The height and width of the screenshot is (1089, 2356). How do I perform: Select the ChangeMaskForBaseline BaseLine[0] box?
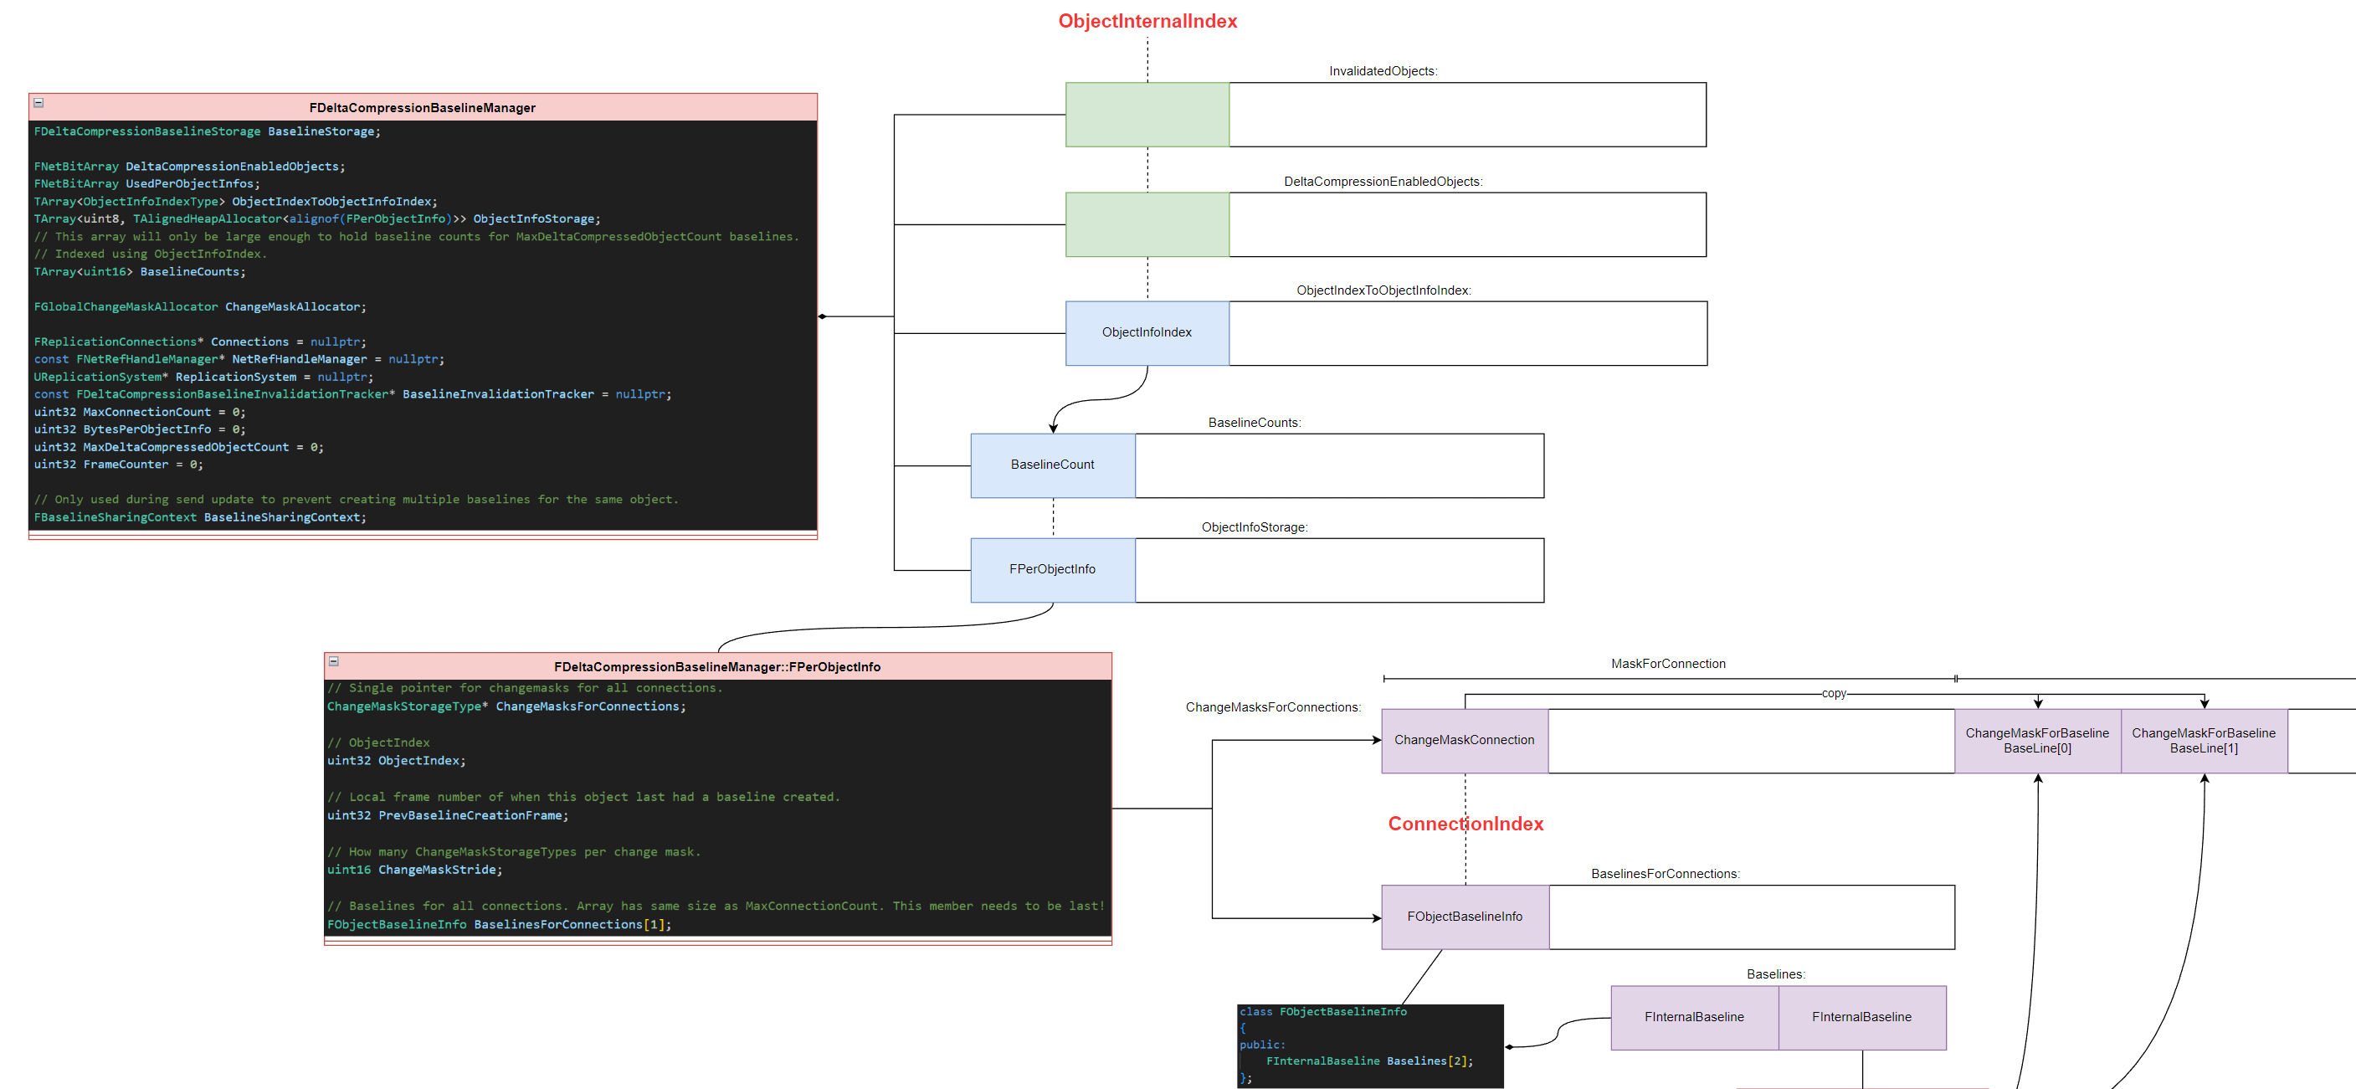(x=2037, y=741)
